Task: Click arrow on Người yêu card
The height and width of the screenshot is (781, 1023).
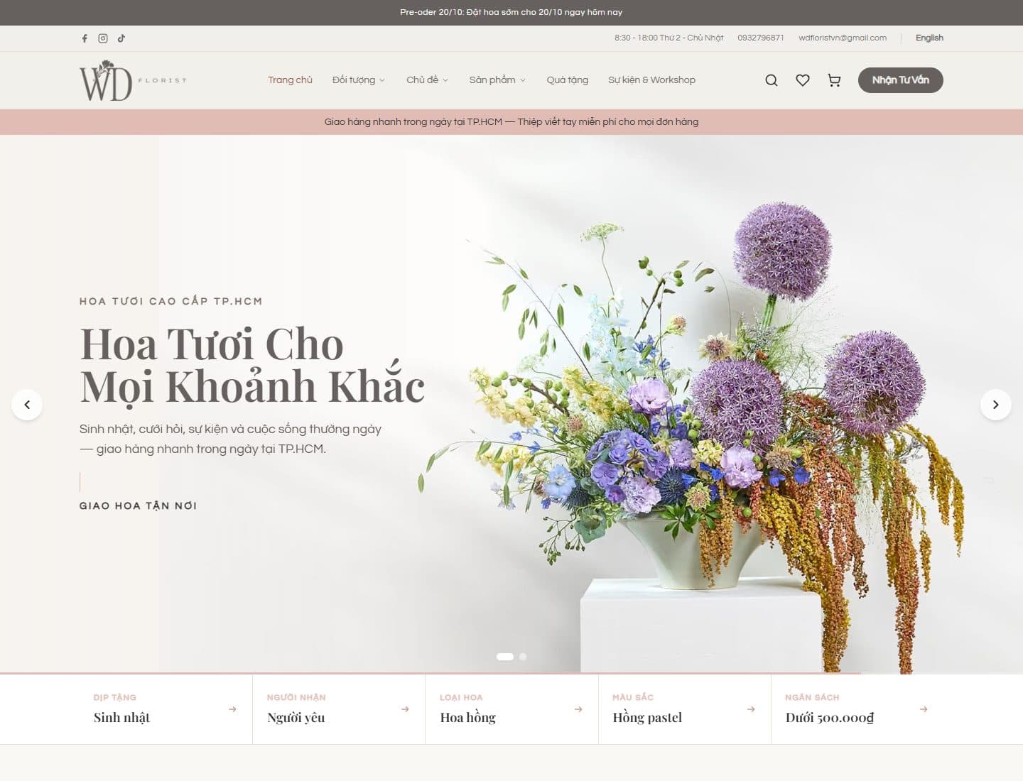Action: point(405,709)
